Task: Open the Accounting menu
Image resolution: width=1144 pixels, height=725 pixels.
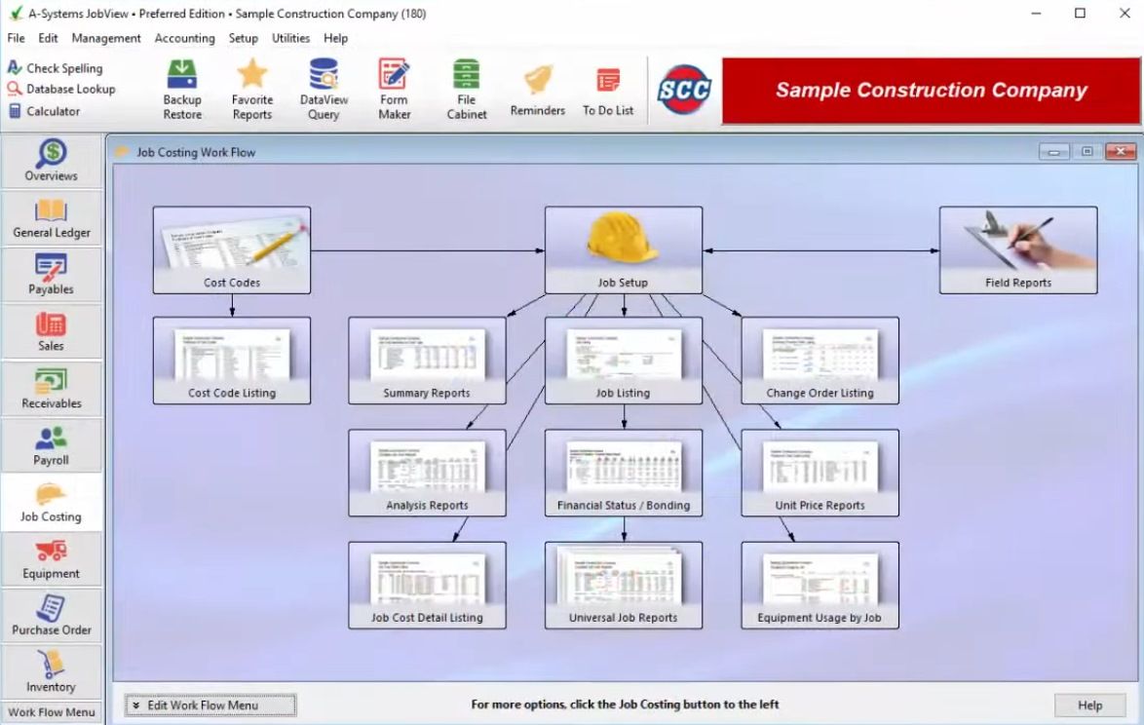Action: 184,38
